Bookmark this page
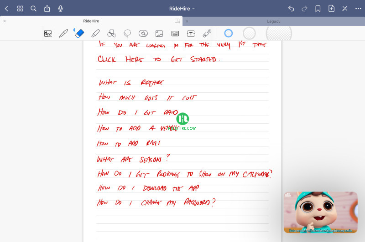The image size is (365, 242). (318, 9)
